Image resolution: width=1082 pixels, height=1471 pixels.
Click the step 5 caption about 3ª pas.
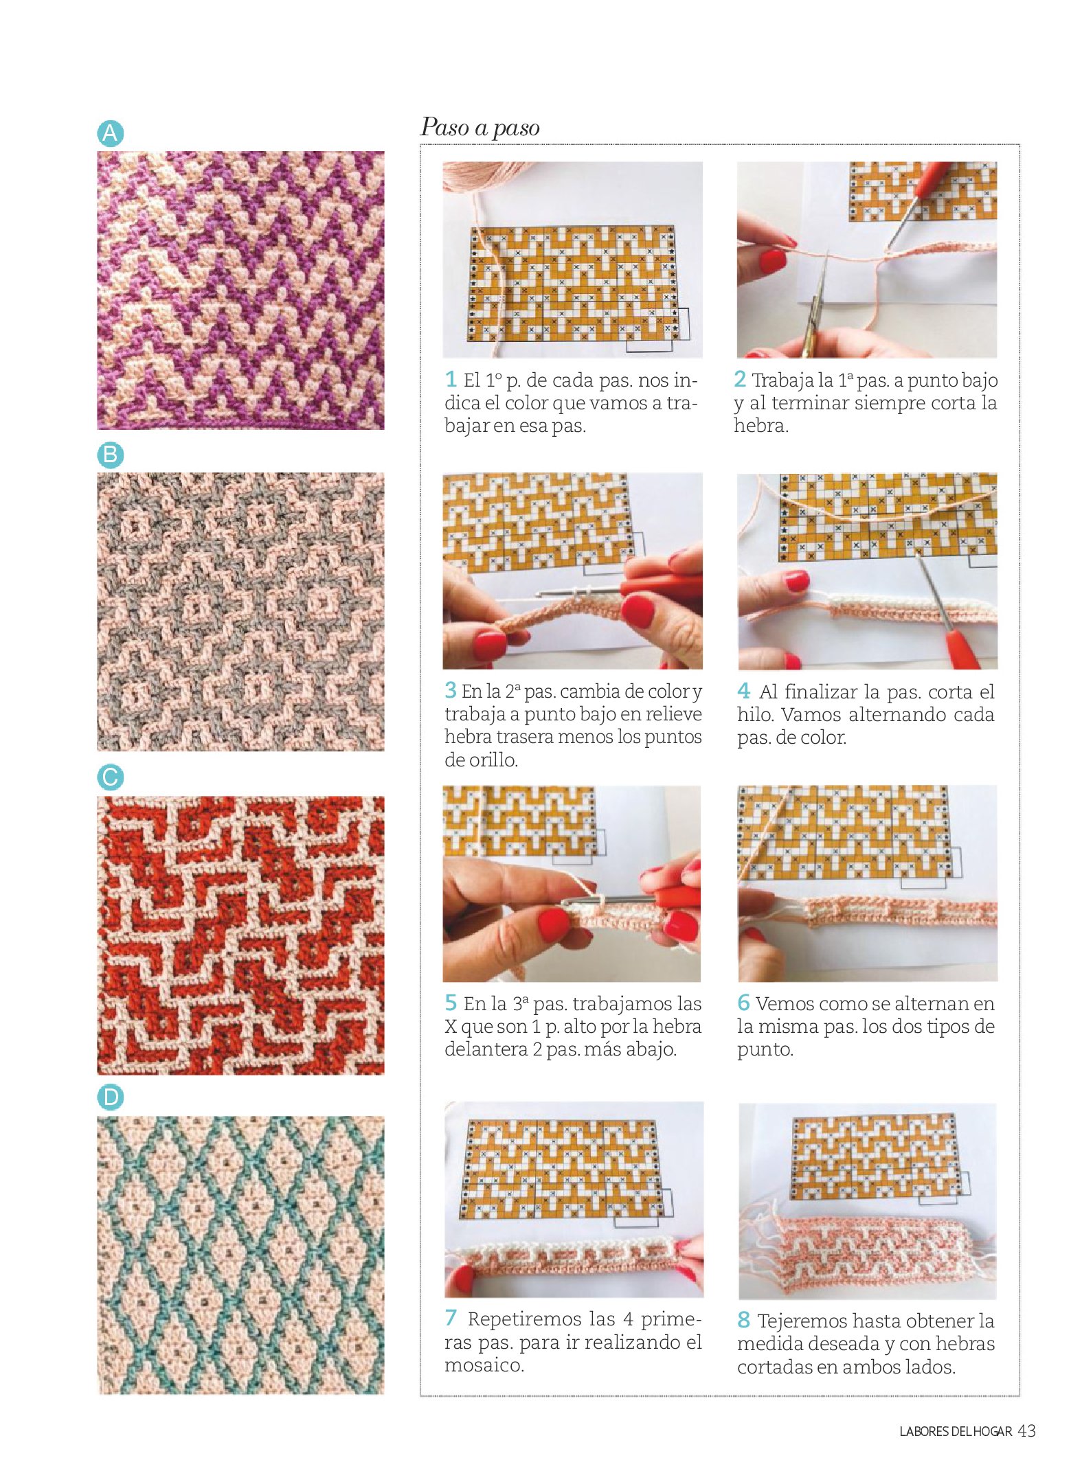(x=573, y=1026)
